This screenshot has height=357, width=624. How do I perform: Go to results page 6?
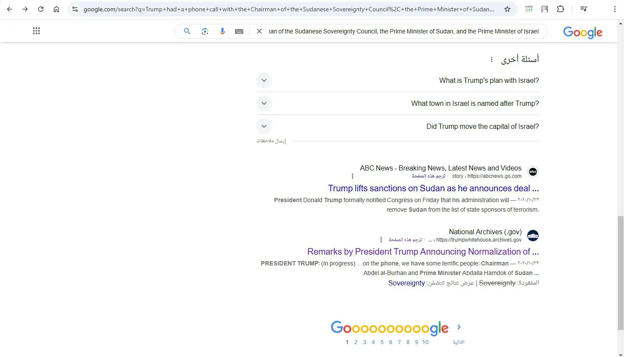click(x=390, y=342)
